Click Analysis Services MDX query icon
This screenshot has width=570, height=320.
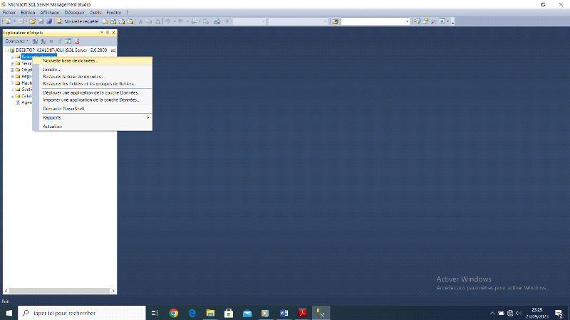tap(113, 21)
